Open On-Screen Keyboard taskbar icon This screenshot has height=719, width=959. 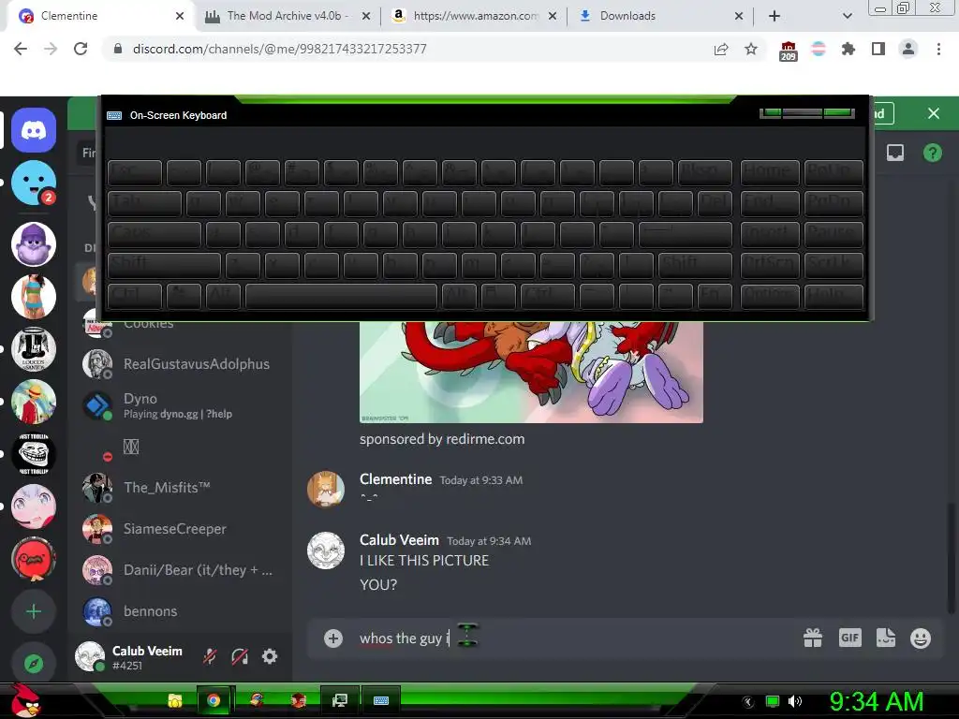(381, 700)
